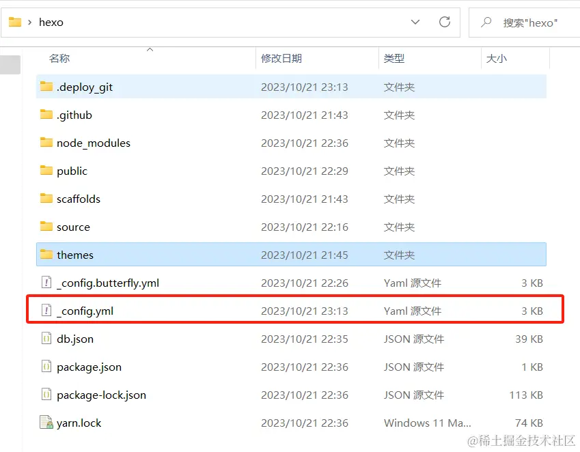Click the package-lock.json file icon
Screen dimensions: 580x452
(46, 395)
